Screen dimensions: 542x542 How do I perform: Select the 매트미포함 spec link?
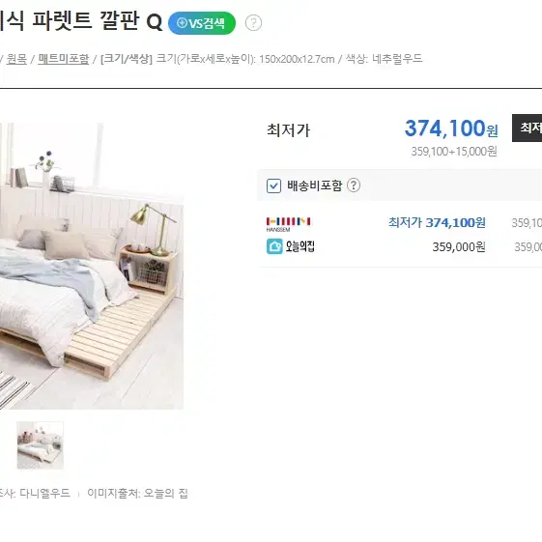[x=64, y=59]
